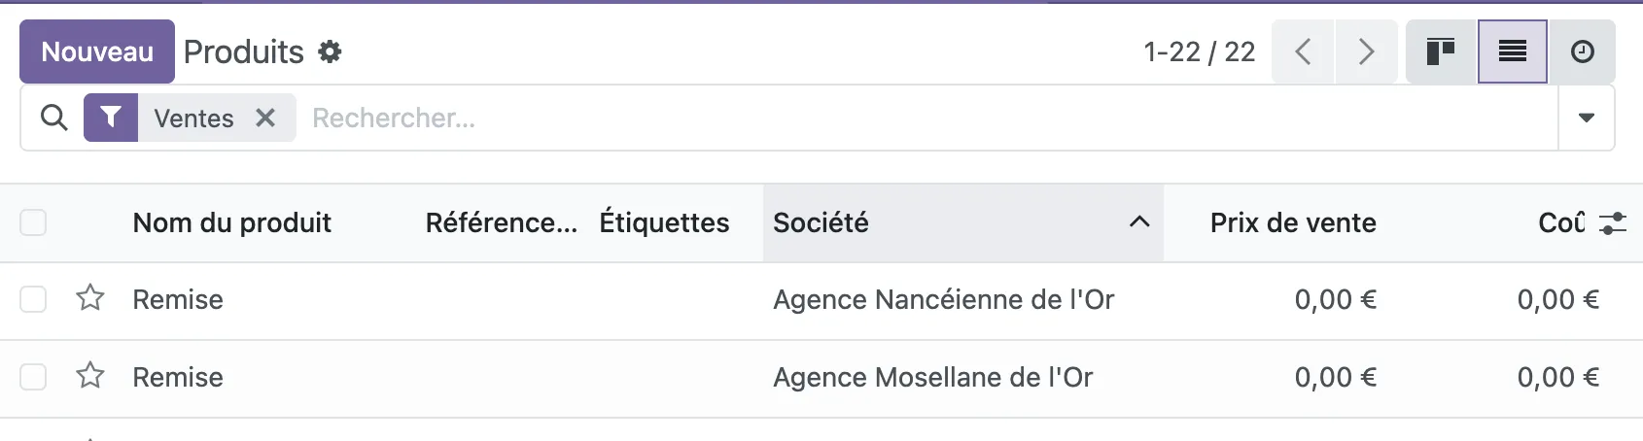Sort by the Prix de vente column

[x=1293, y=222]
